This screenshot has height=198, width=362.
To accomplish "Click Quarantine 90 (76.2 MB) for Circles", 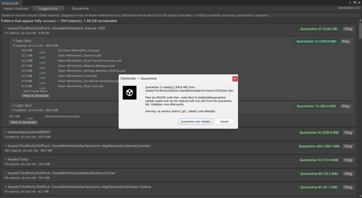I will 319,174.
